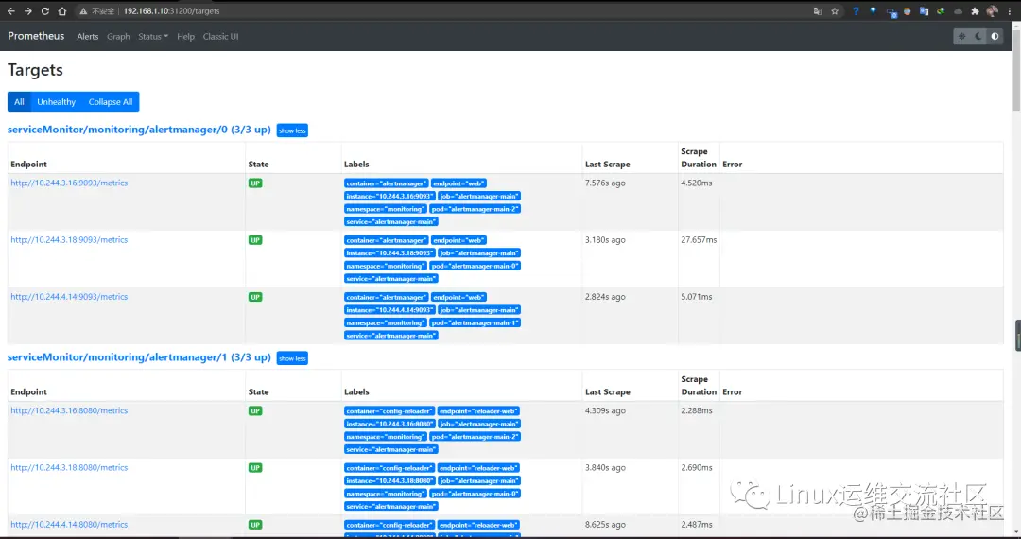
Task: Click the translate page icon in address bar
Action: [818, 11]
